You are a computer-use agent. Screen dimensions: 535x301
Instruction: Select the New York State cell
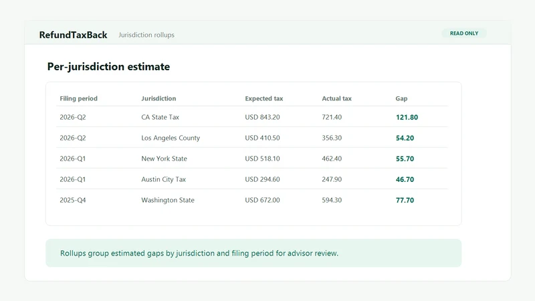164,159
